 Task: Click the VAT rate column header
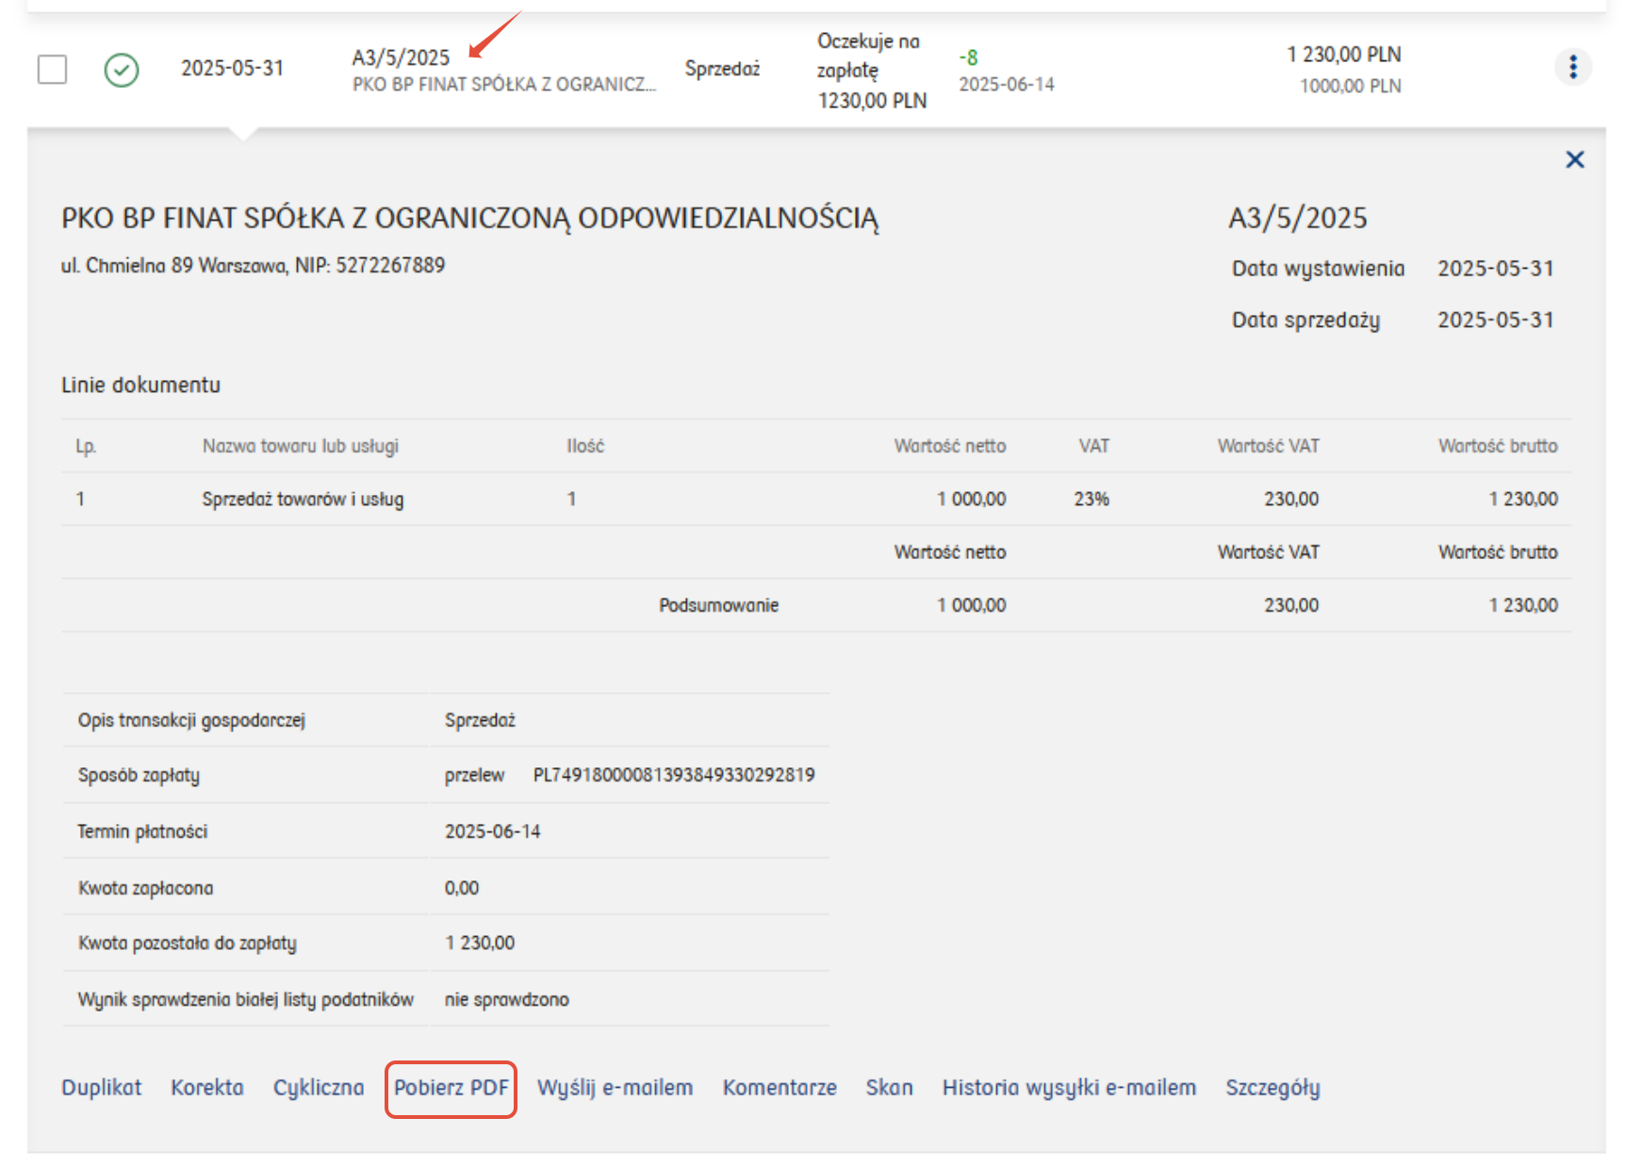[x=1093, y=446]
